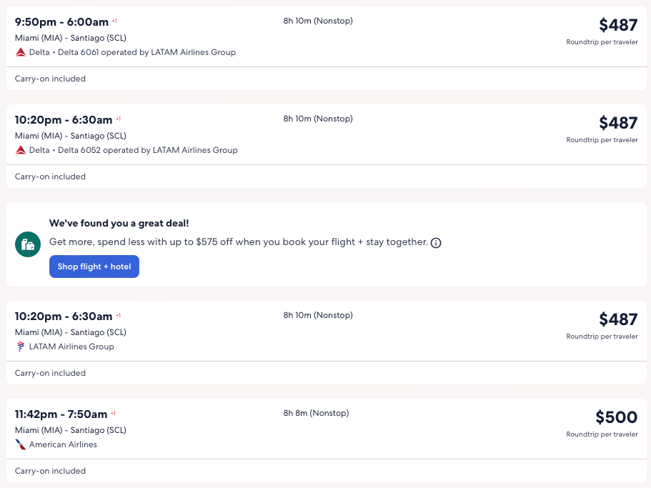
Task: Click Carry-on included on the American Airlines flight
Action: click(50, 471)
